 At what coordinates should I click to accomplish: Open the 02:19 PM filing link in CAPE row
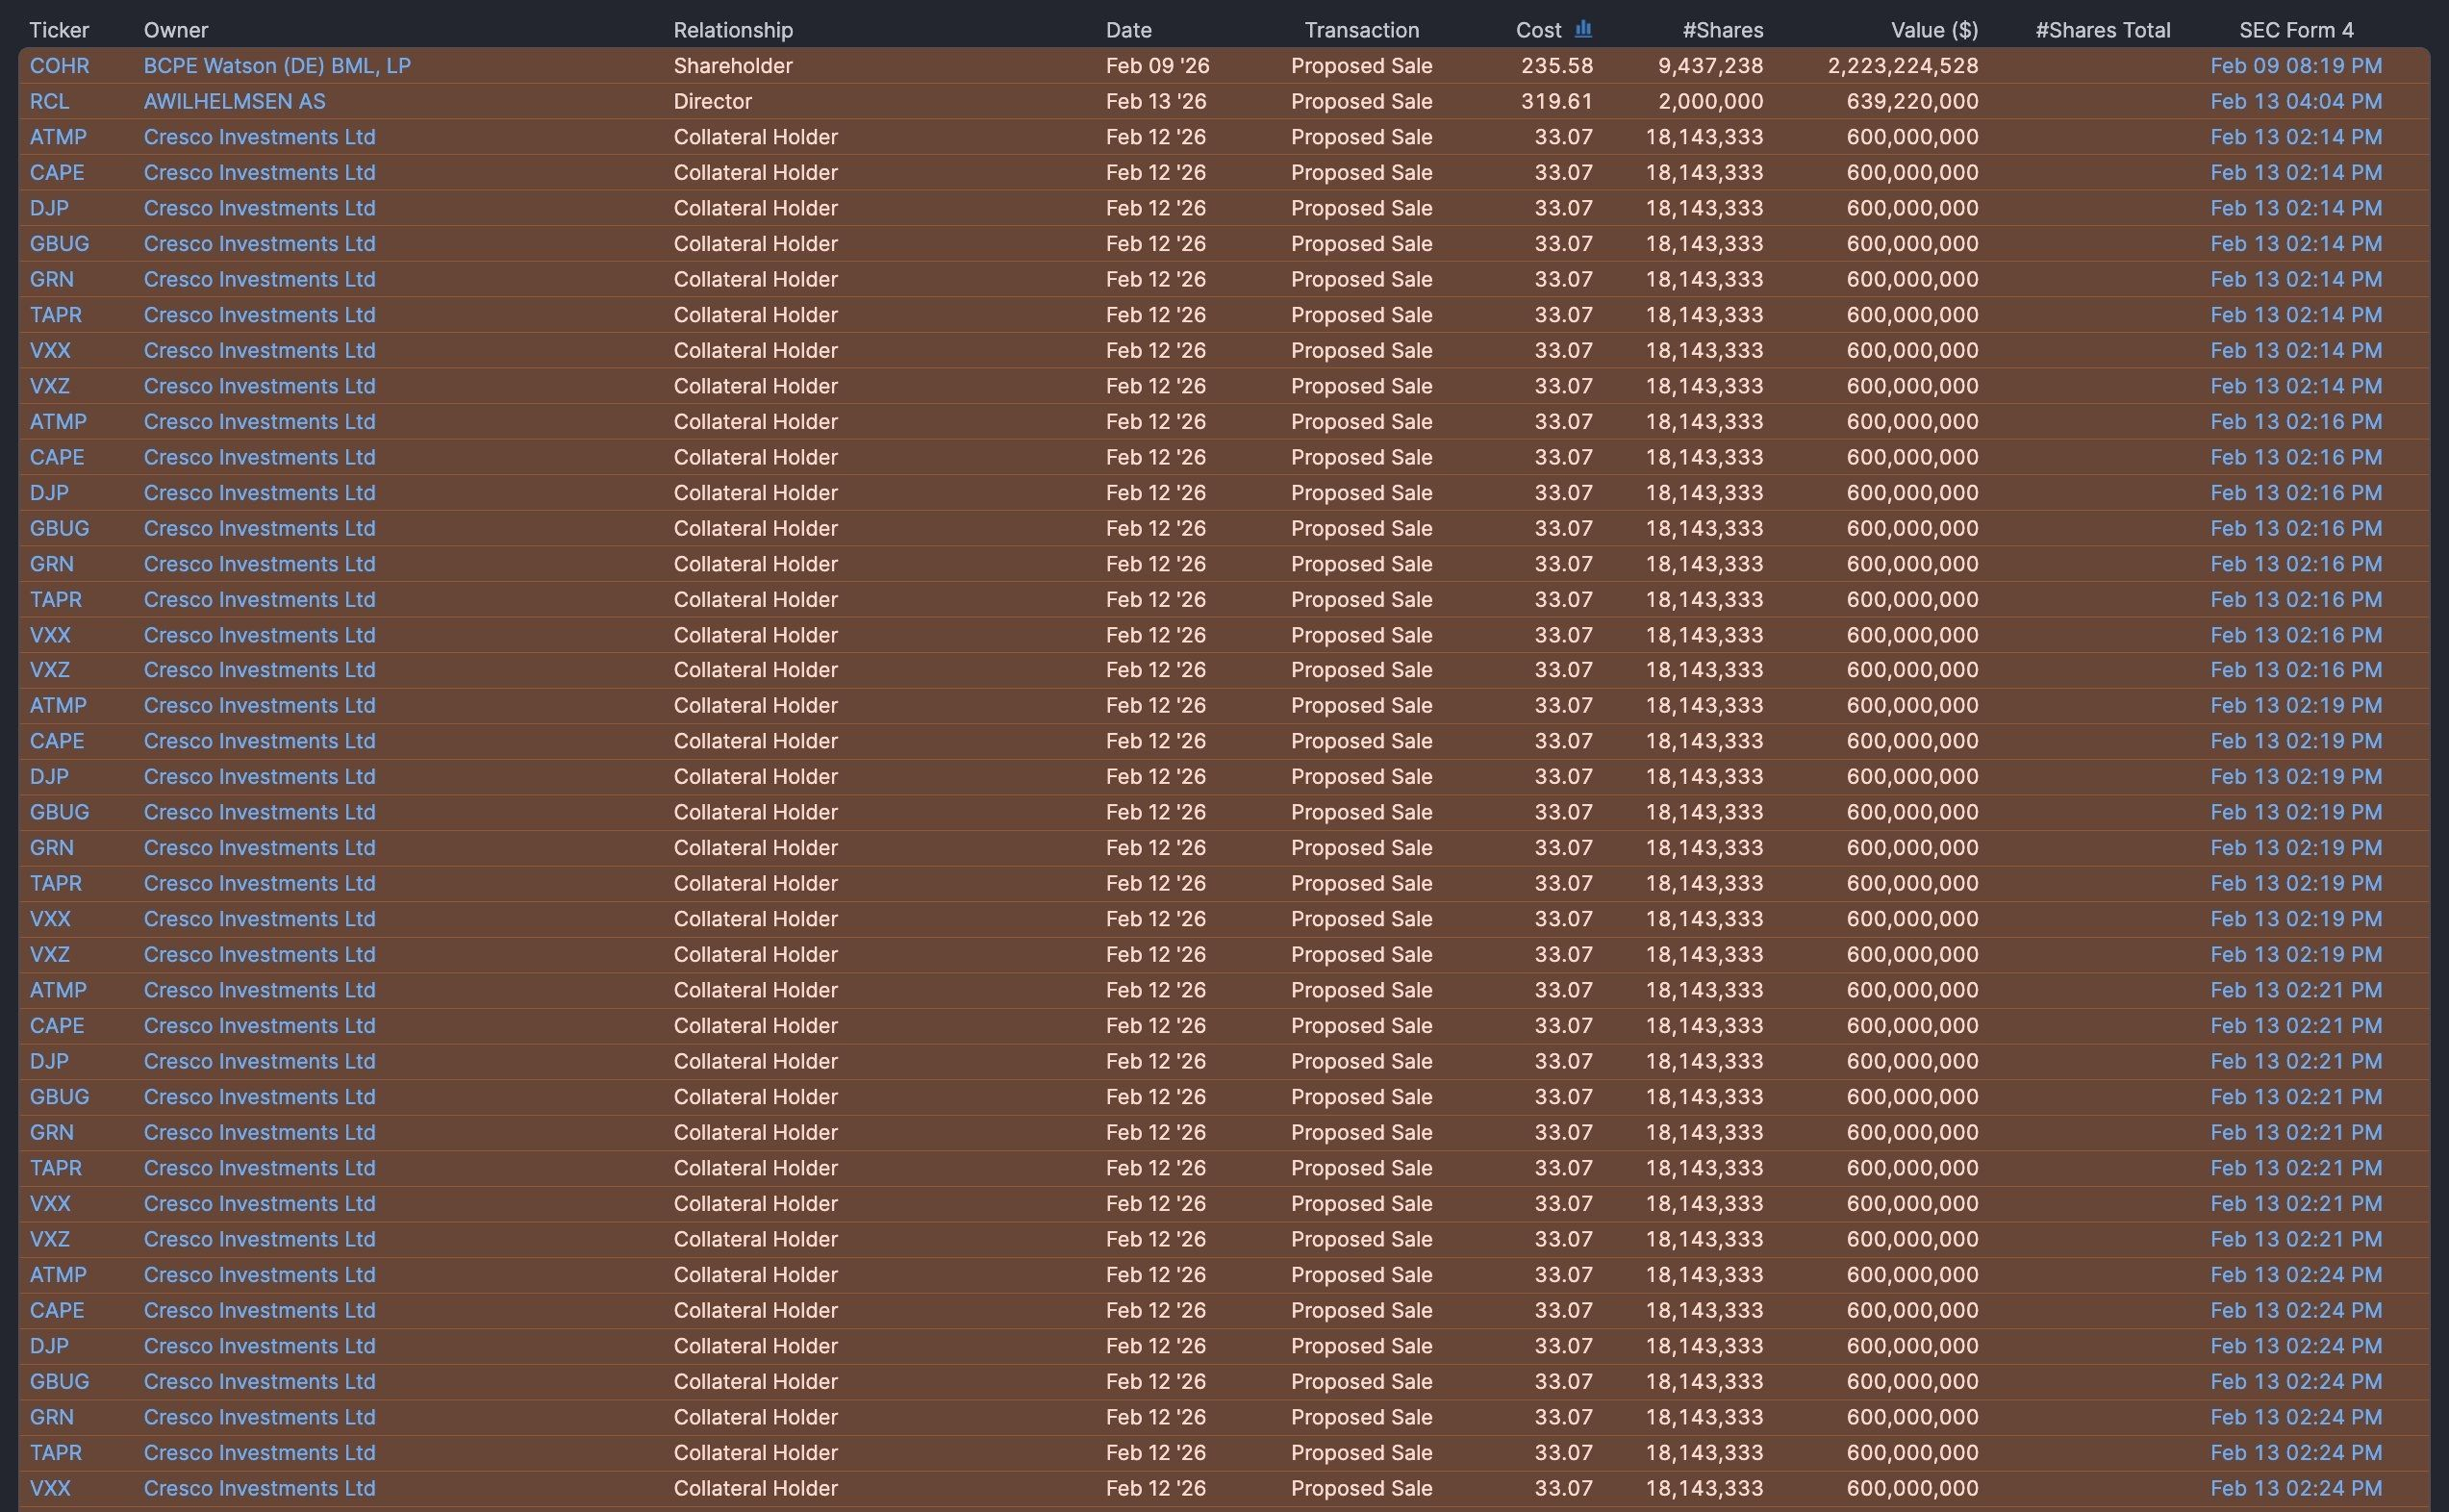pyautogui.click(x=2296, y=741)
